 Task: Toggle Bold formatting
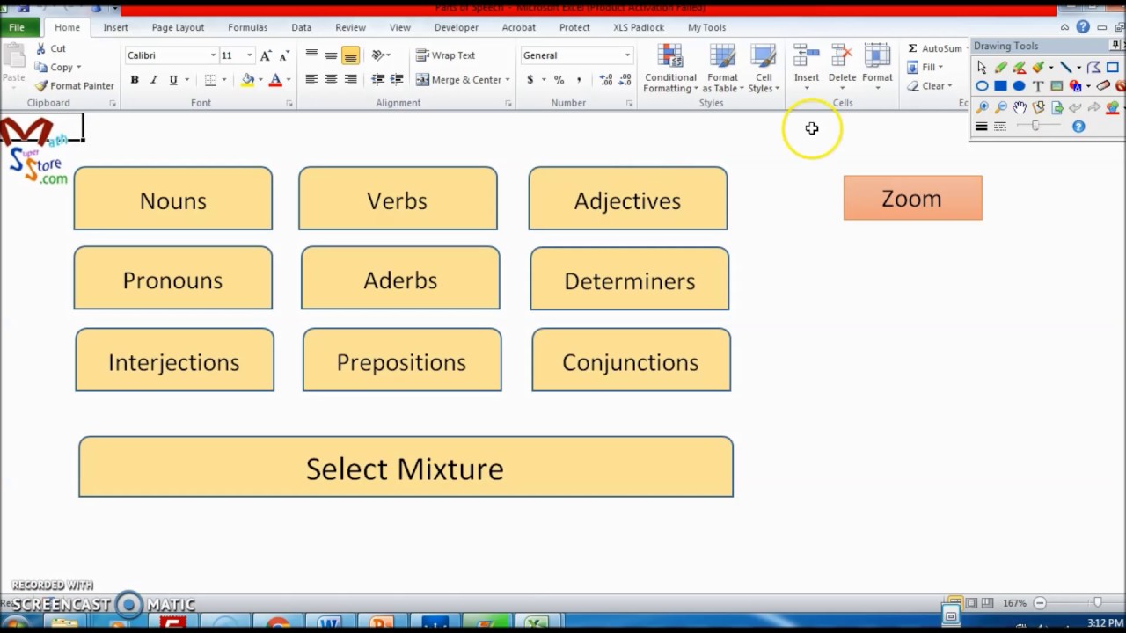pyautogui.click(x=135, y=80)
